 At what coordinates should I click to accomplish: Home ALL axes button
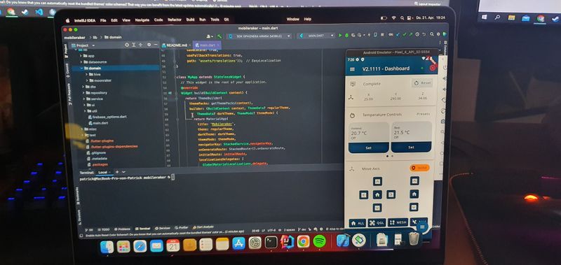point(358,223)
